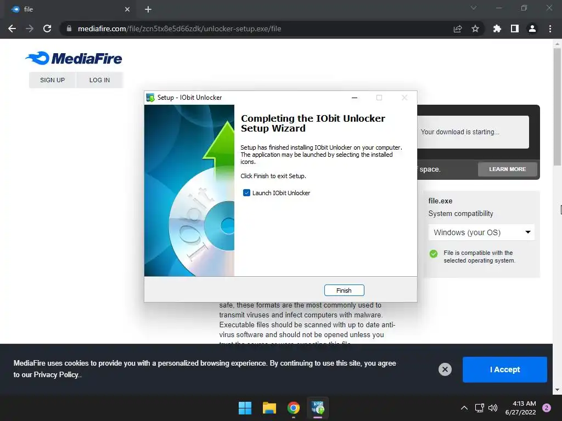Viewport: 562px width, 421px height.
Task: Open the Windows Start menu
Action: [x=245, y=408]
